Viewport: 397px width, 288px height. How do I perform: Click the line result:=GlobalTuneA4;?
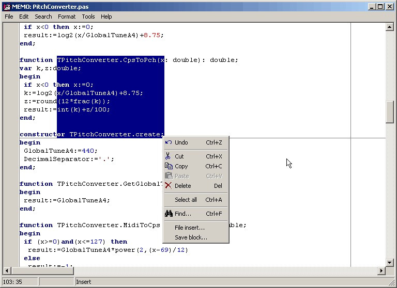click(x=67, y=200)
